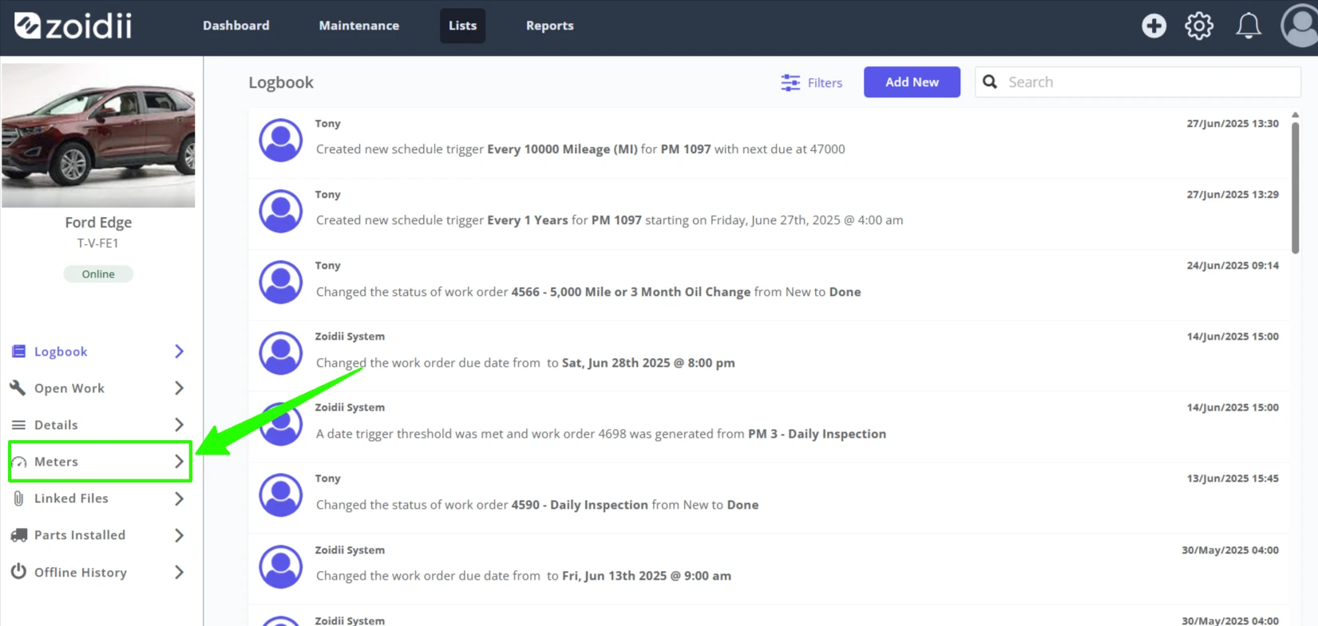
Task: Click Tony's avatar on 13:29 entry
Action: click(280, 211)
